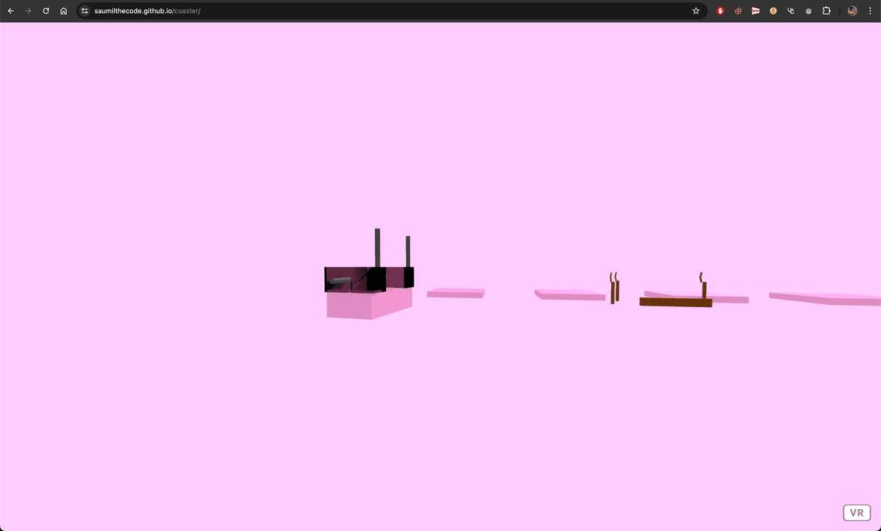Click the pink box under the cart

[368, 304]
